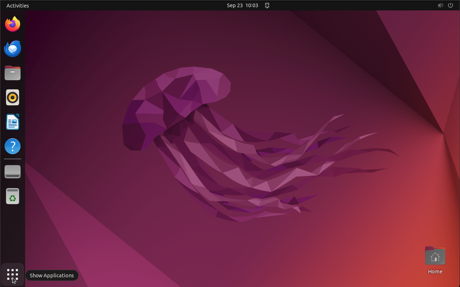Screen dimensions: 460x287
Task: Click Activities in the top-left corner
Action: 17,5
